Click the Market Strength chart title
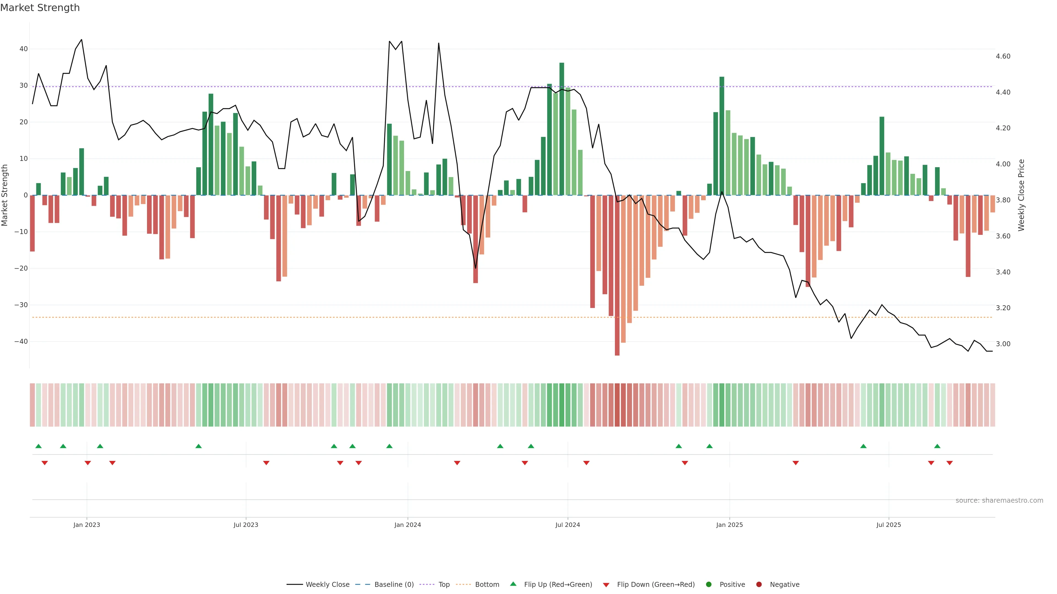Image resolution: width=1057 pixels, height=594 pixels. 40,8
